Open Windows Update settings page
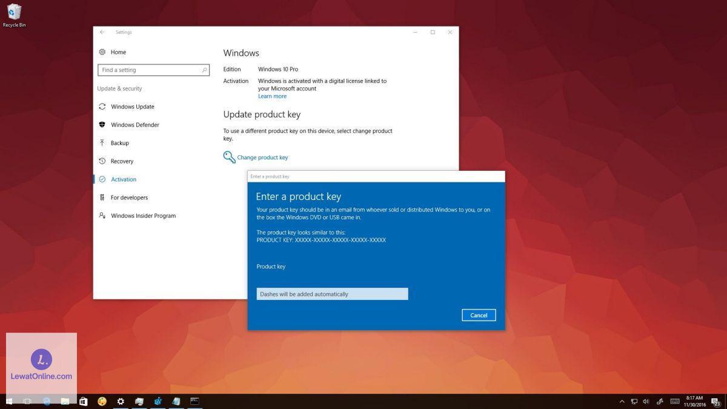This screenshot has height=409, width=727. click(x=126, y=107)
